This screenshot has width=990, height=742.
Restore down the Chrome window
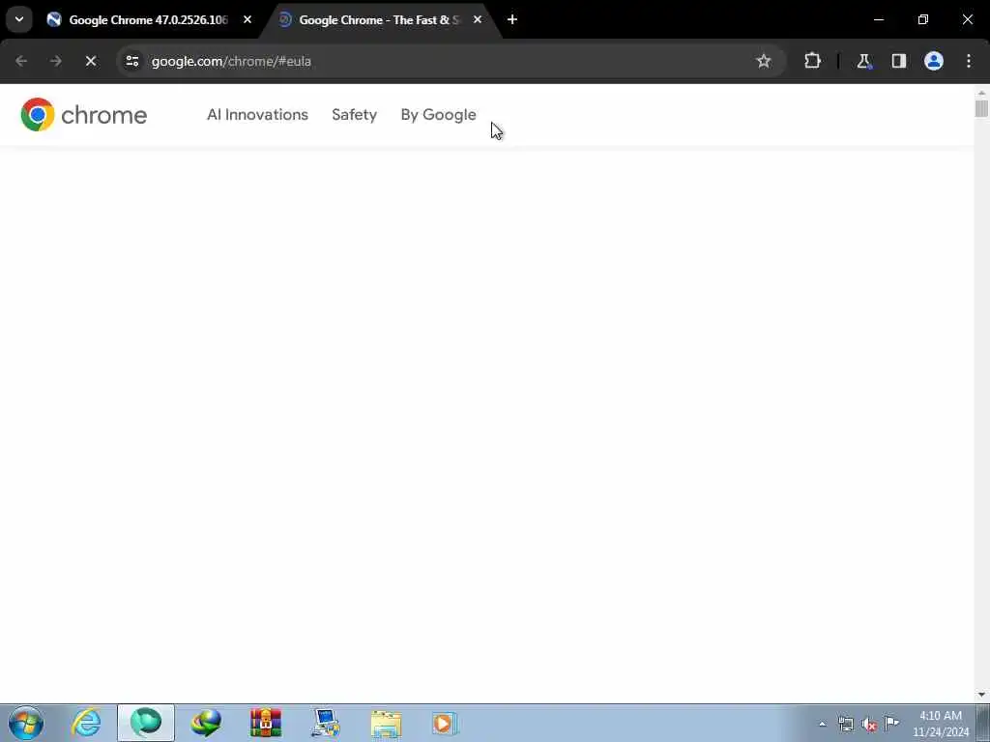click(923, 19)
